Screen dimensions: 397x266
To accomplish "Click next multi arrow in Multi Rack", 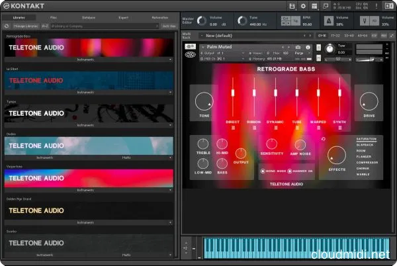I will coord(310,36).
